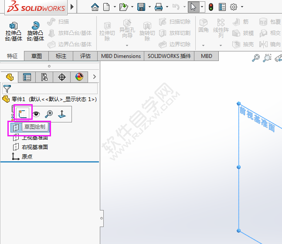Image resolution: width=282 pixels, height=244 pixels.
Task: Open the Select tool dropdown arrow
Action: (202, 7)
